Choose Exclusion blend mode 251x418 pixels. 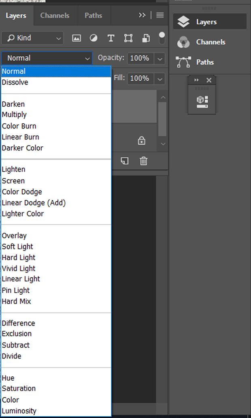click(56, 334)
